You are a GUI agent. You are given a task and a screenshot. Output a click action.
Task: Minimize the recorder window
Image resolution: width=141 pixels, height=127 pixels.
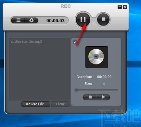[x=120, y=7]
